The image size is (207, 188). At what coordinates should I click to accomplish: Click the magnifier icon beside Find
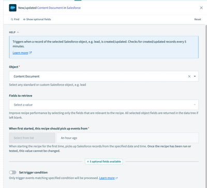[x=12, y=19]
